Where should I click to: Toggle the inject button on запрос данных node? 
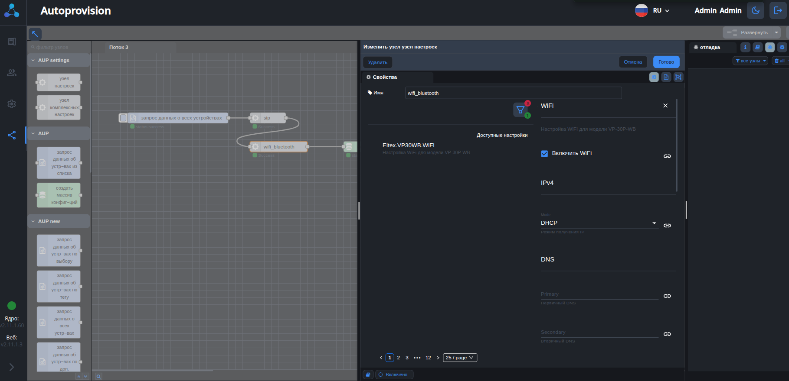[123, 118]
